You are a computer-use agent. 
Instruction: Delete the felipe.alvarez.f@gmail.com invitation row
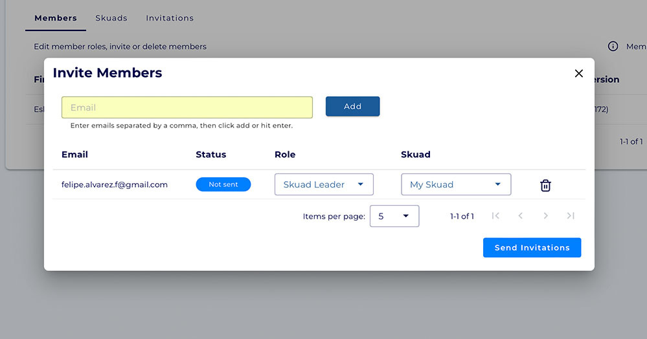tap(545, 185)
